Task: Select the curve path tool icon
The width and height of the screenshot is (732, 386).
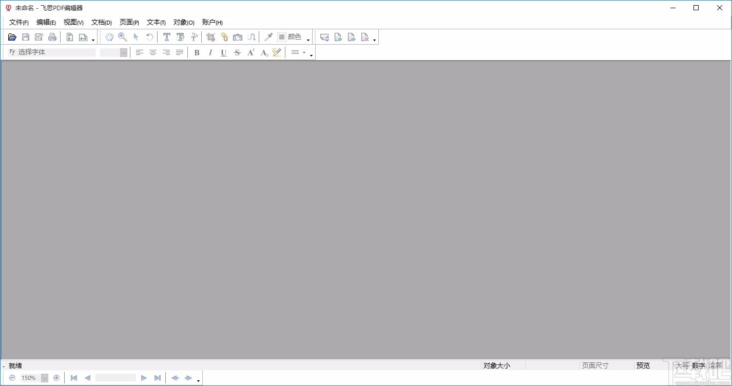Action: coord(251,37)
